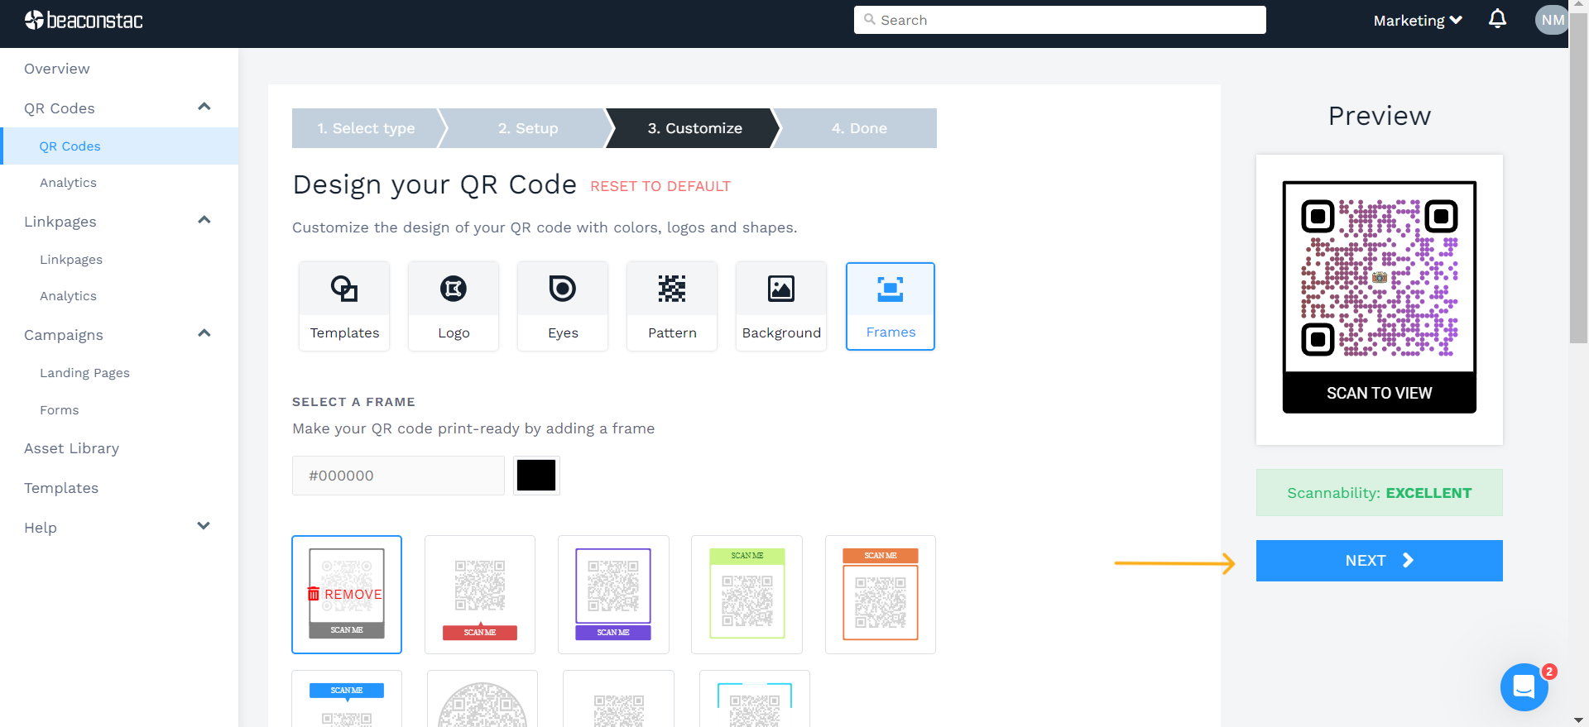1589x727 pixels.
Task: Click Reset to Default link
Action: tap(660, 187)
